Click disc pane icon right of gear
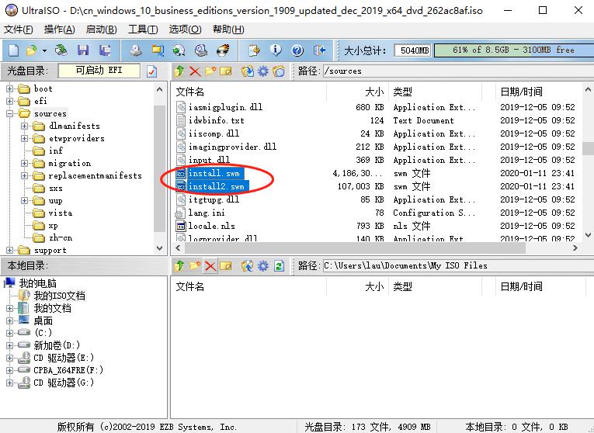594x433 pixels. click(279, 71)
